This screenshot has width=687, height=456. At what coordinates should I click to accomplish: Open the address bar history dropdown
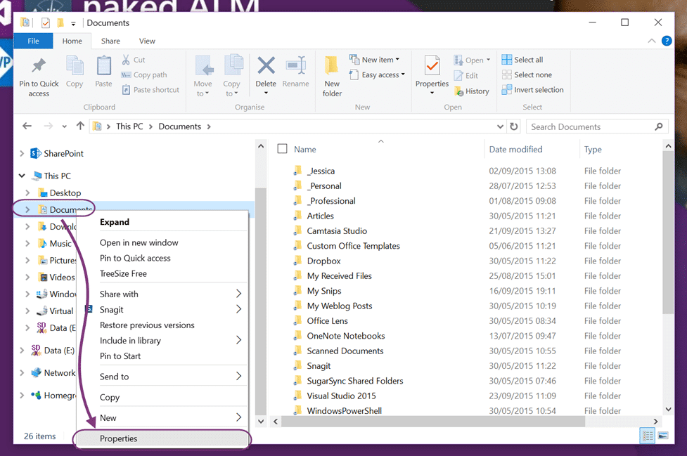coord(500,126)
